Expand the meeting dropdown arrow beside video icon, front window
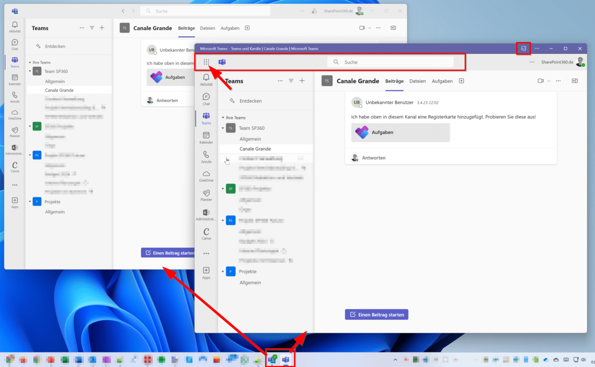This screenshot has width=595, height=367. coord(548,81)
